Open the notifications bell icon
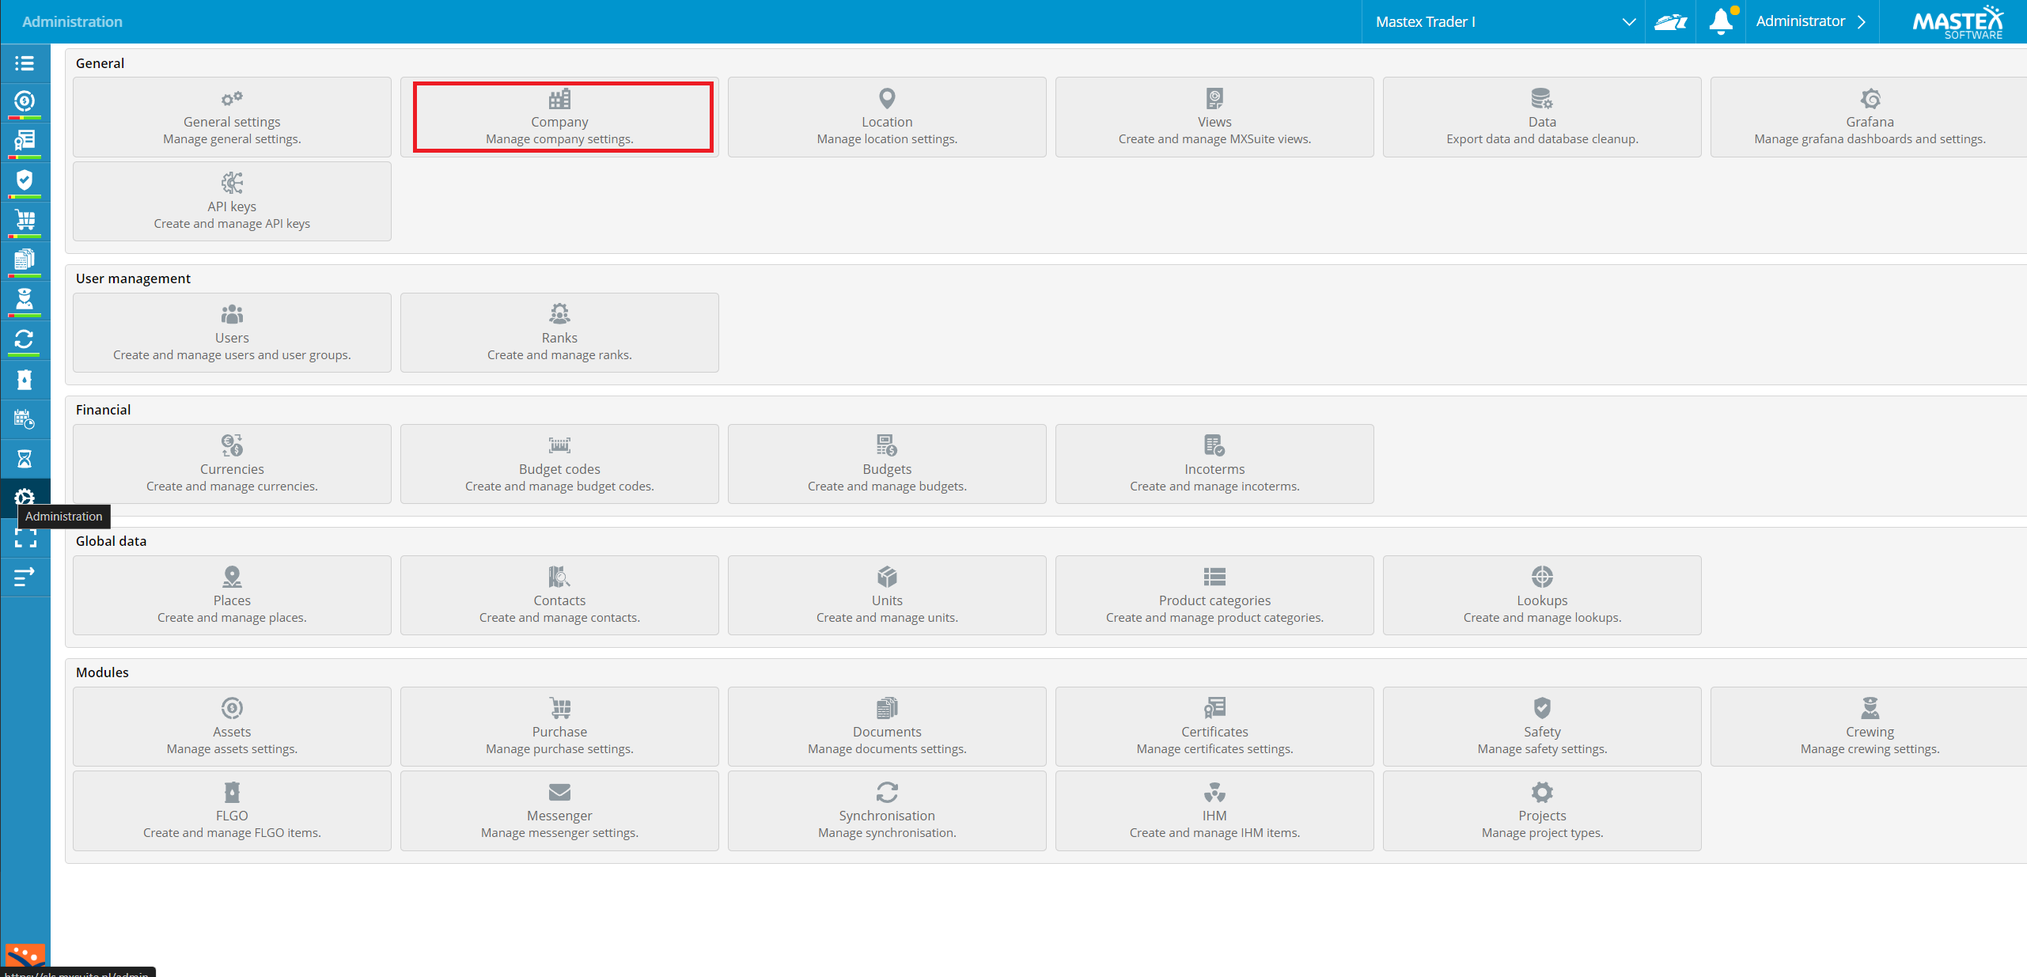 click(1721, 21)
